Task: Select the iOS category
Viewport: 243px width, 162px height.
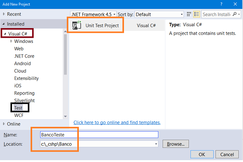Action: pyautogui.click(x=18, y=86)
